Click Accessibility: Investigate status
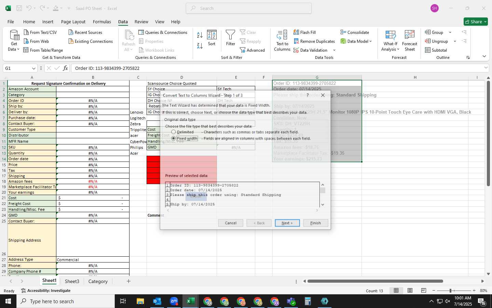 pos(46,291)
